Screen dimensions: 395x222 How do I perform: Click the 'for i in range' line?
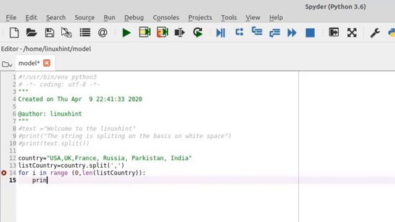click(82, 173)
